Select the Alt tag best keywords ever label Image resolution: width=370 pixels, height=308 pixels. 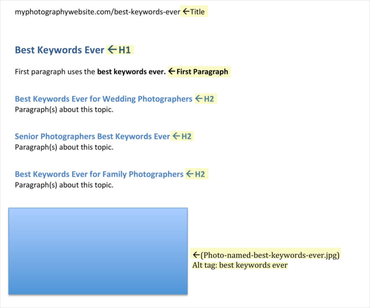(240, 265)
